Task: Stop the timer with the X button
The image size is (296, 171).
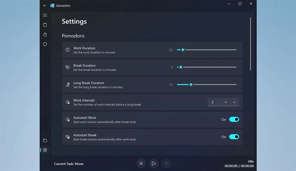Action: pyautogui.click(x=141, y=164)
